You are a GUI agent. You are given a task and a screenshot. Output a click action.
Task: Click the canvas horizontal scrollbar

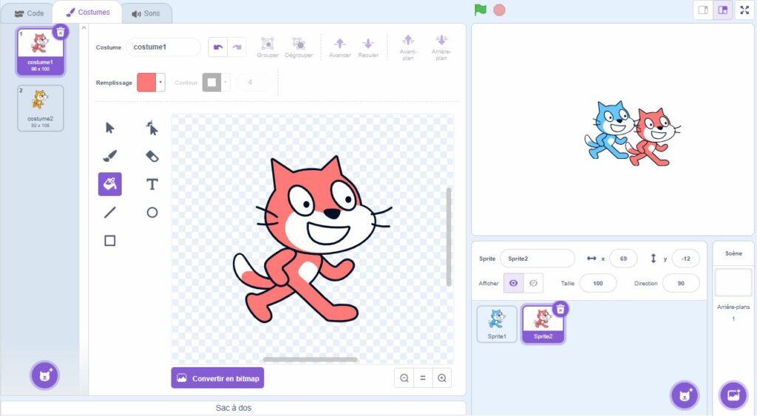[310, 359]
